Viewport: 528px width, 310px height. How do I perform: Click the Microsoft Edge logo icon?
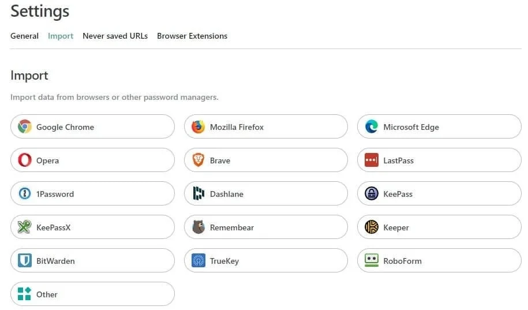[x=372, y=126]
